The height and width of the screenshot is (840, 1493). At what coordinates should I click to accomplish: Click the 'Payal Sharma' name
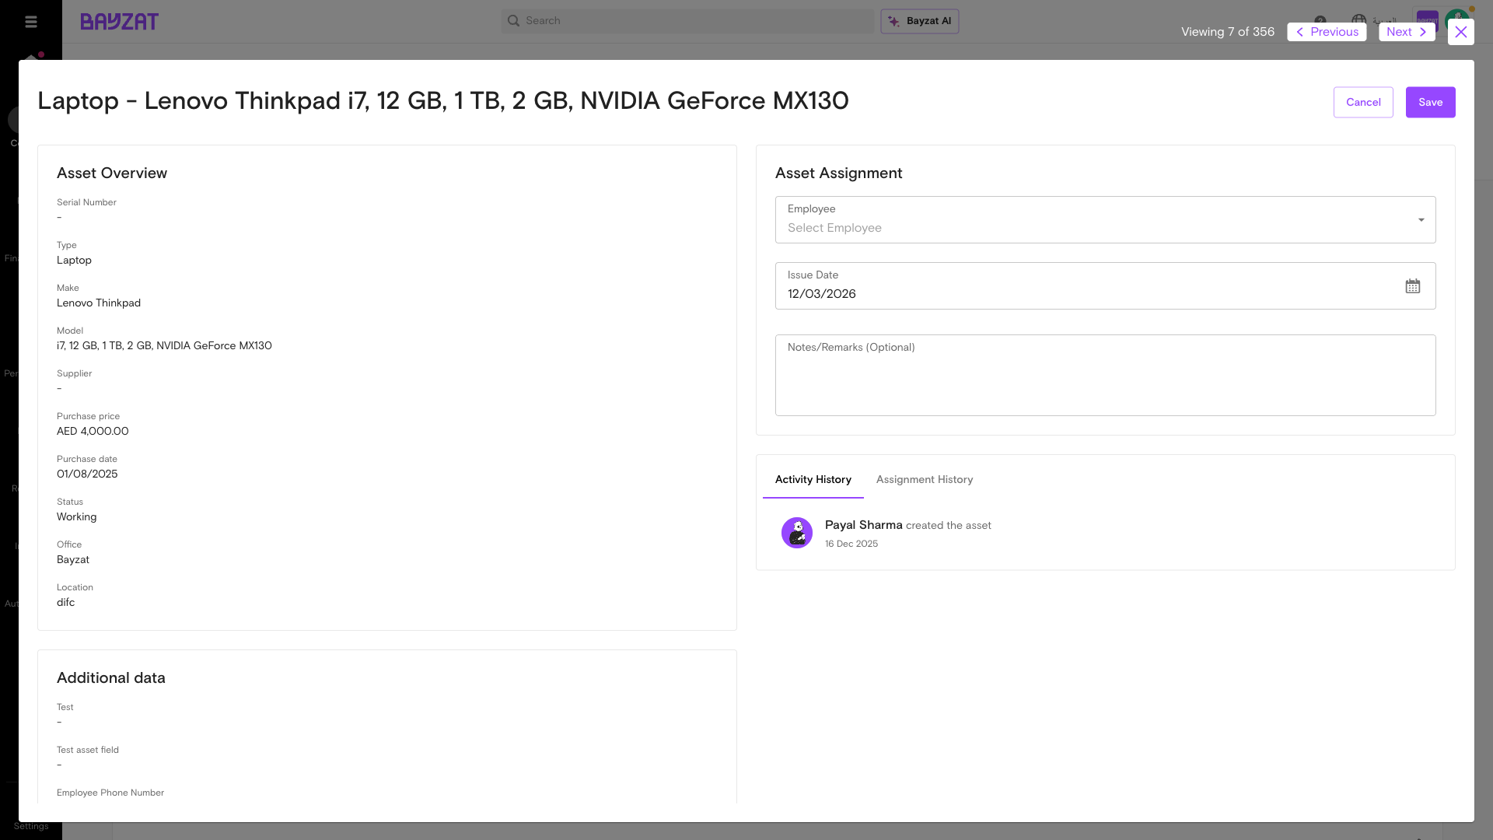click(863, 526)
